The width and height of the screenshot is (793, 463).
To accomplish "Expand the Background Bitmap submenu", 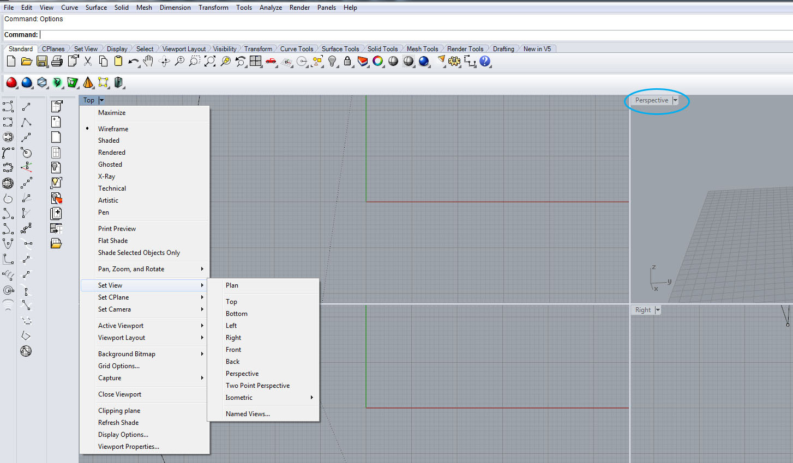I will 145,354.
